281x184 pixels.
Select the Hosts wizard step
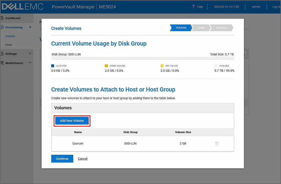pos(201,28)
